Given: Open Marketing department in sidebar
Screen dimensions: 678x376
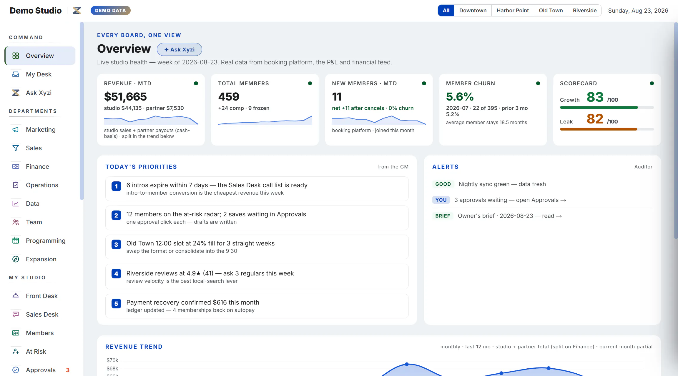Looking at the screenshot, I should click(40, 129).
